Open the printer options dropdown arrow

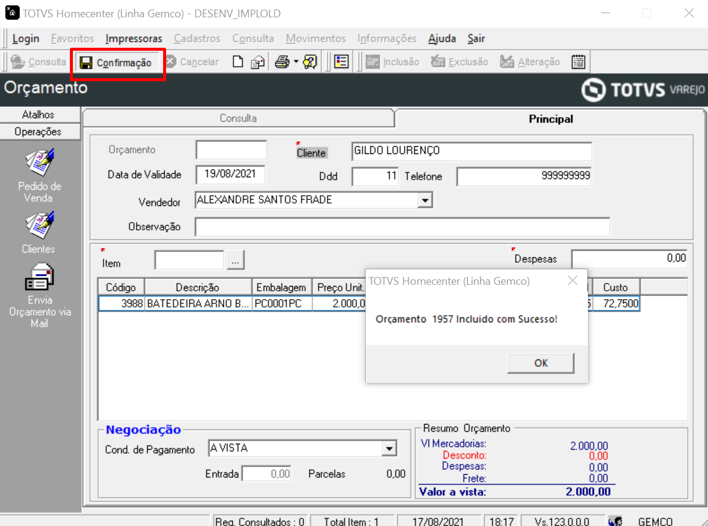click(296, 62)
